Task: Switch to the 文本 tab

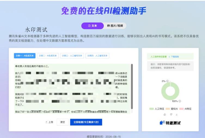Action: click(x=93, y=26)
